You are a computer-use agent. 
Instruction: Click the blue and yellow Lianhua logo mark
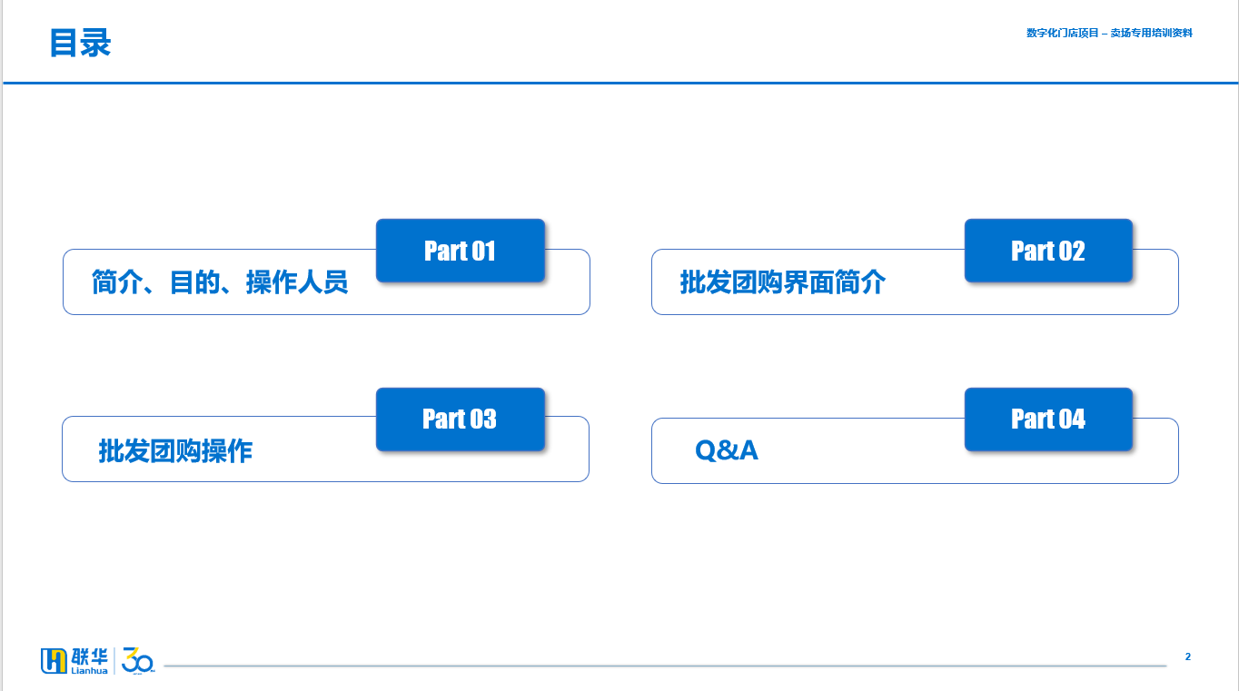pyautogui.click(x=55, y=661)
